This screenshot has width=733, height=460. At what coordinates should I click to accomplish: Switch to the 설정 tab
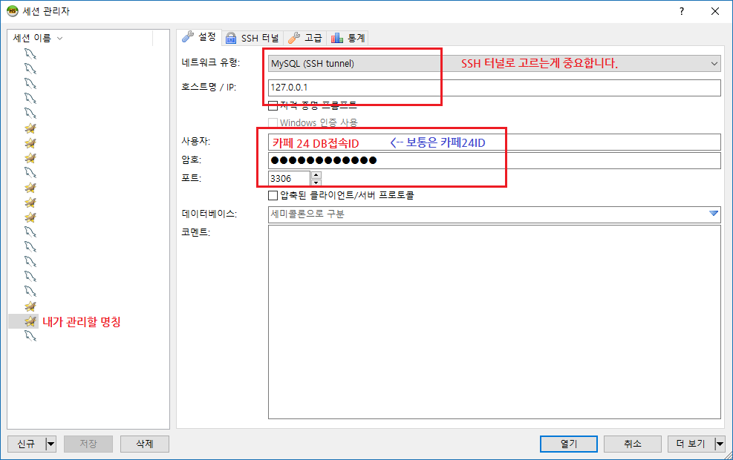pos(200,37)
